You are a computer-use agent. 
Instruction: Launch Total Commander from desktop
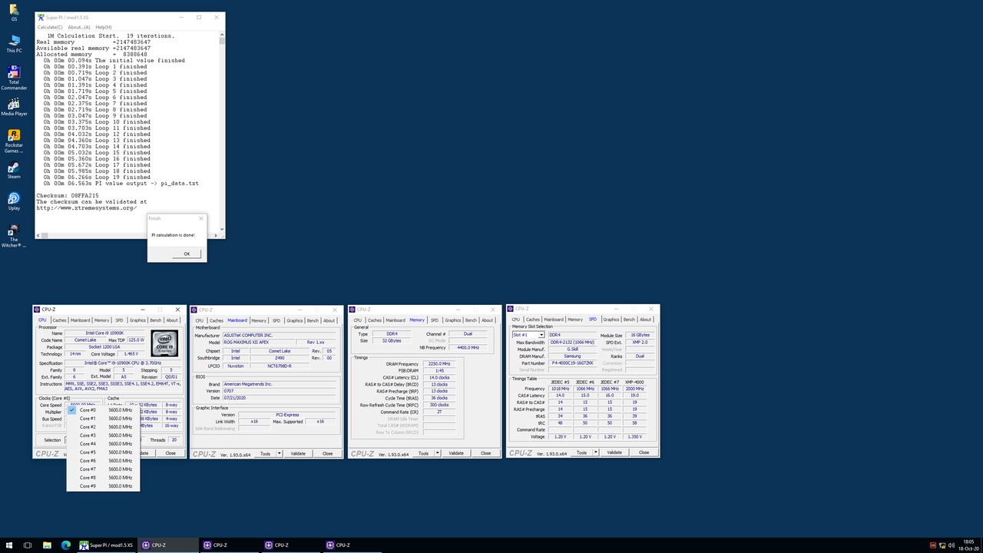click(x=14, y=78)
